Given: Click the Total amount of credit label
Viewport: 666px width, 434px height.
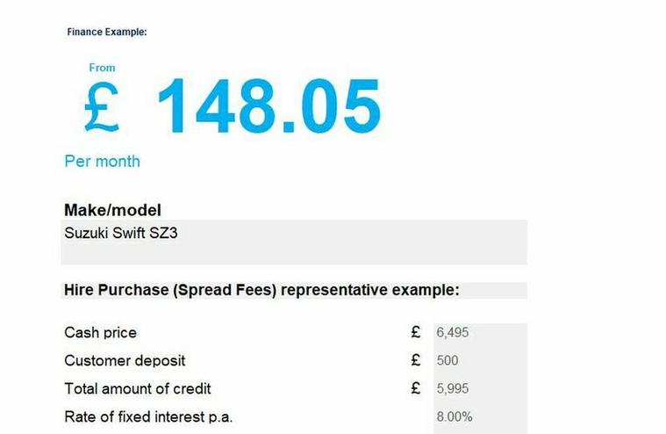Looking at the screenshot, I should (137, 388).
